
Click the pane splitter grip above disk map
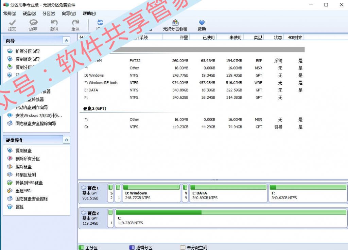click(x=214, y=180)
